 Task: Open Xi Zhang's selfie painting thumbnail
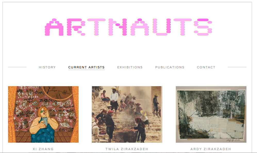(43, 114)
